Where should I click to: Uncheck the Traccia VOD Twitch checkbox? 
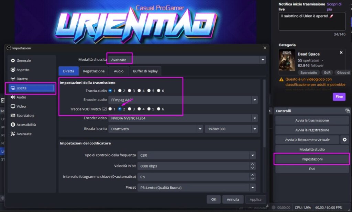[x=104, y=109]
